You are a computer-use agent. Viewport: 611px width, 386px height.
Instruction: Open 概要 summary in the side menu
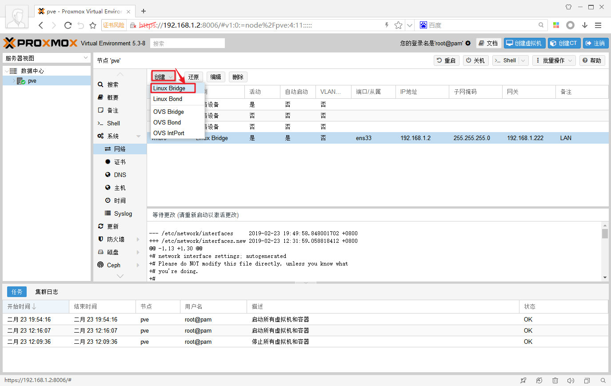[x=120, y=97]
